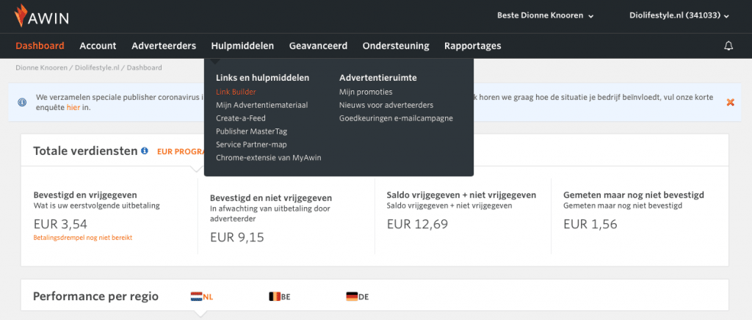Expand Beste Dionne Knooren user dropdown
This screenshot has height=320, width=752.
(546, 15)
